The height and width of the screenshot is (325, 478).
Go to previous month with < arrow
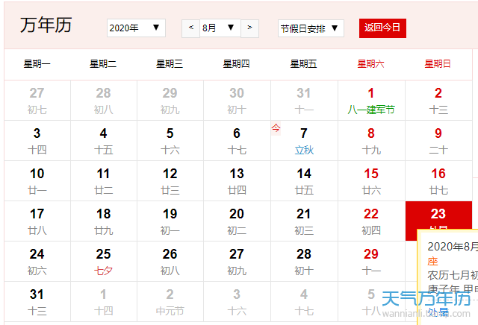point(191,28)
